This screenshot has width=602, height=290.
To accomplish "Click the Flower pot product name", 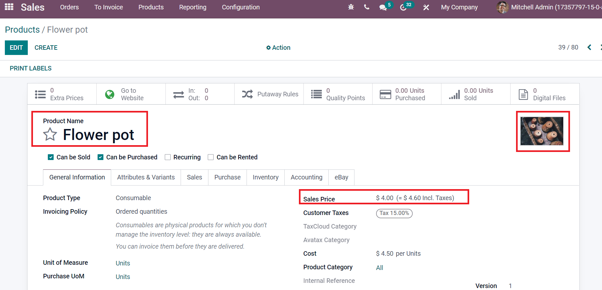I will [x=99, y=134].
